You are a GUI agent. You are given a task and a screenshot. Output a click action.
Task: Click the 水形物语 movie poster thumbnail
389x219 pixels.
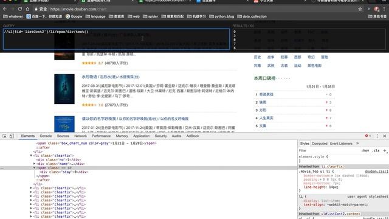[x=64, y=89]
